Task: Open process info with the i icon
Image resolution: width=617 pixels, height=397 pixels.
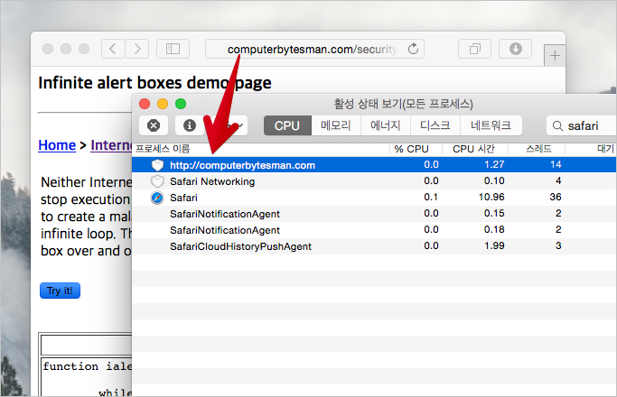Action: pyautogui.click(x=190, y=125)
